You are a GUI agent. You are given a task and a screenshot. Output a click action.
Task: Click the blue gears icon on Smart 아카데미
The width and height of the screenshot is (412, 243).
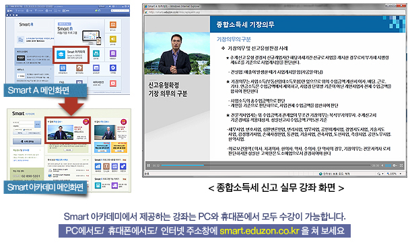click(123, 166)
